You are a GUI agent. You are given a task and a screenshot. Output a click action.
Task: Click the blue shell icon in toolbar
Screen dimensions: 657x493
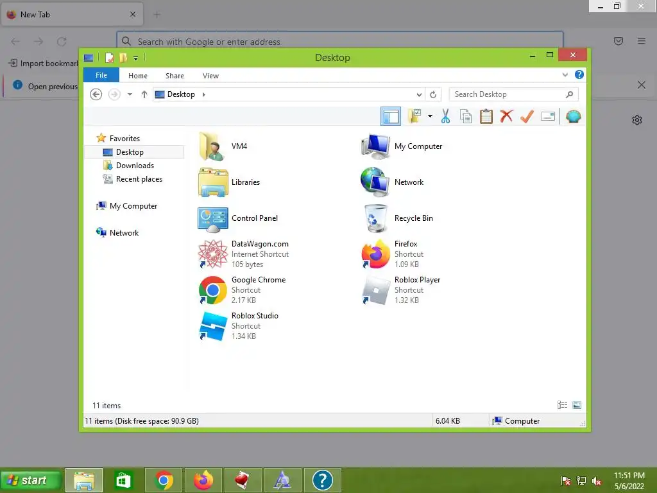573,116
